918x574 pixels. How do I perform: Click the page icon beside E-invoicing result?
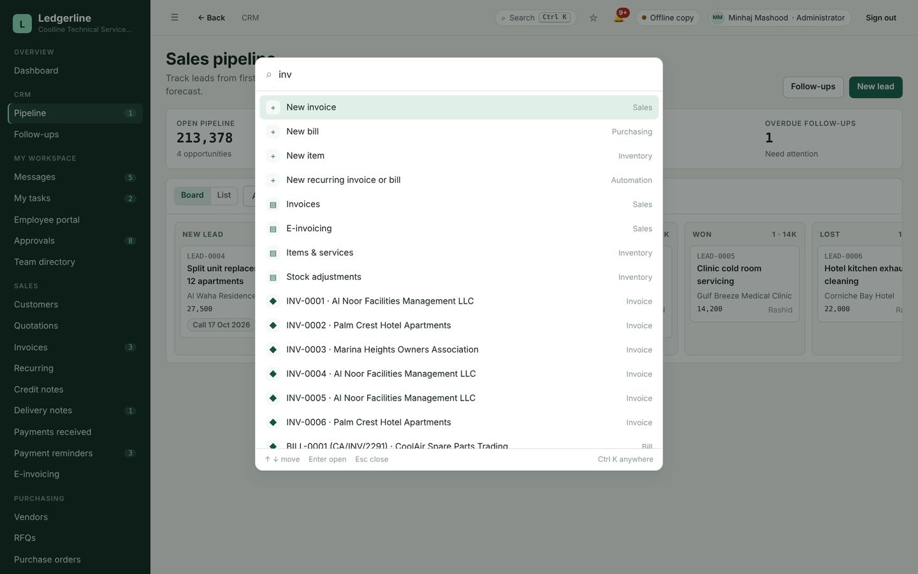[x=273, y=229]
